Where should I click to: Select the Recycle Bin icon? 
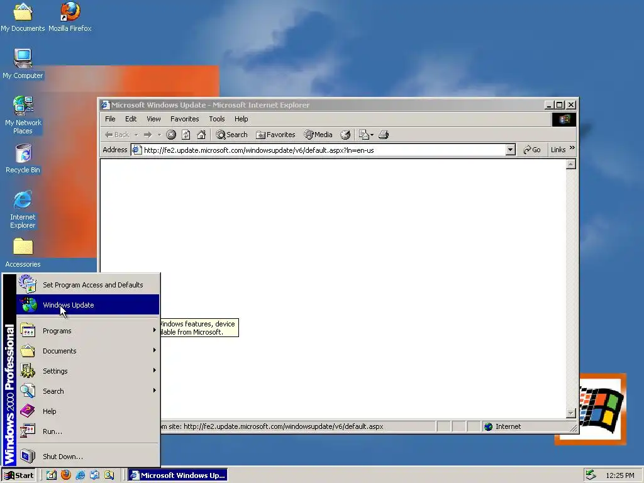[x=23, y=159]
